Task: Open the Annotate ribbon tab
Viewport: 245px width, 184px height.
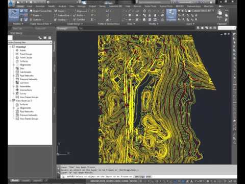Action: click(x=40, y=6)
